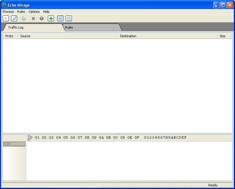Click the grey X toolbar icon
The width and height of the screenshot is (235, 189).
tap(33, 18)
